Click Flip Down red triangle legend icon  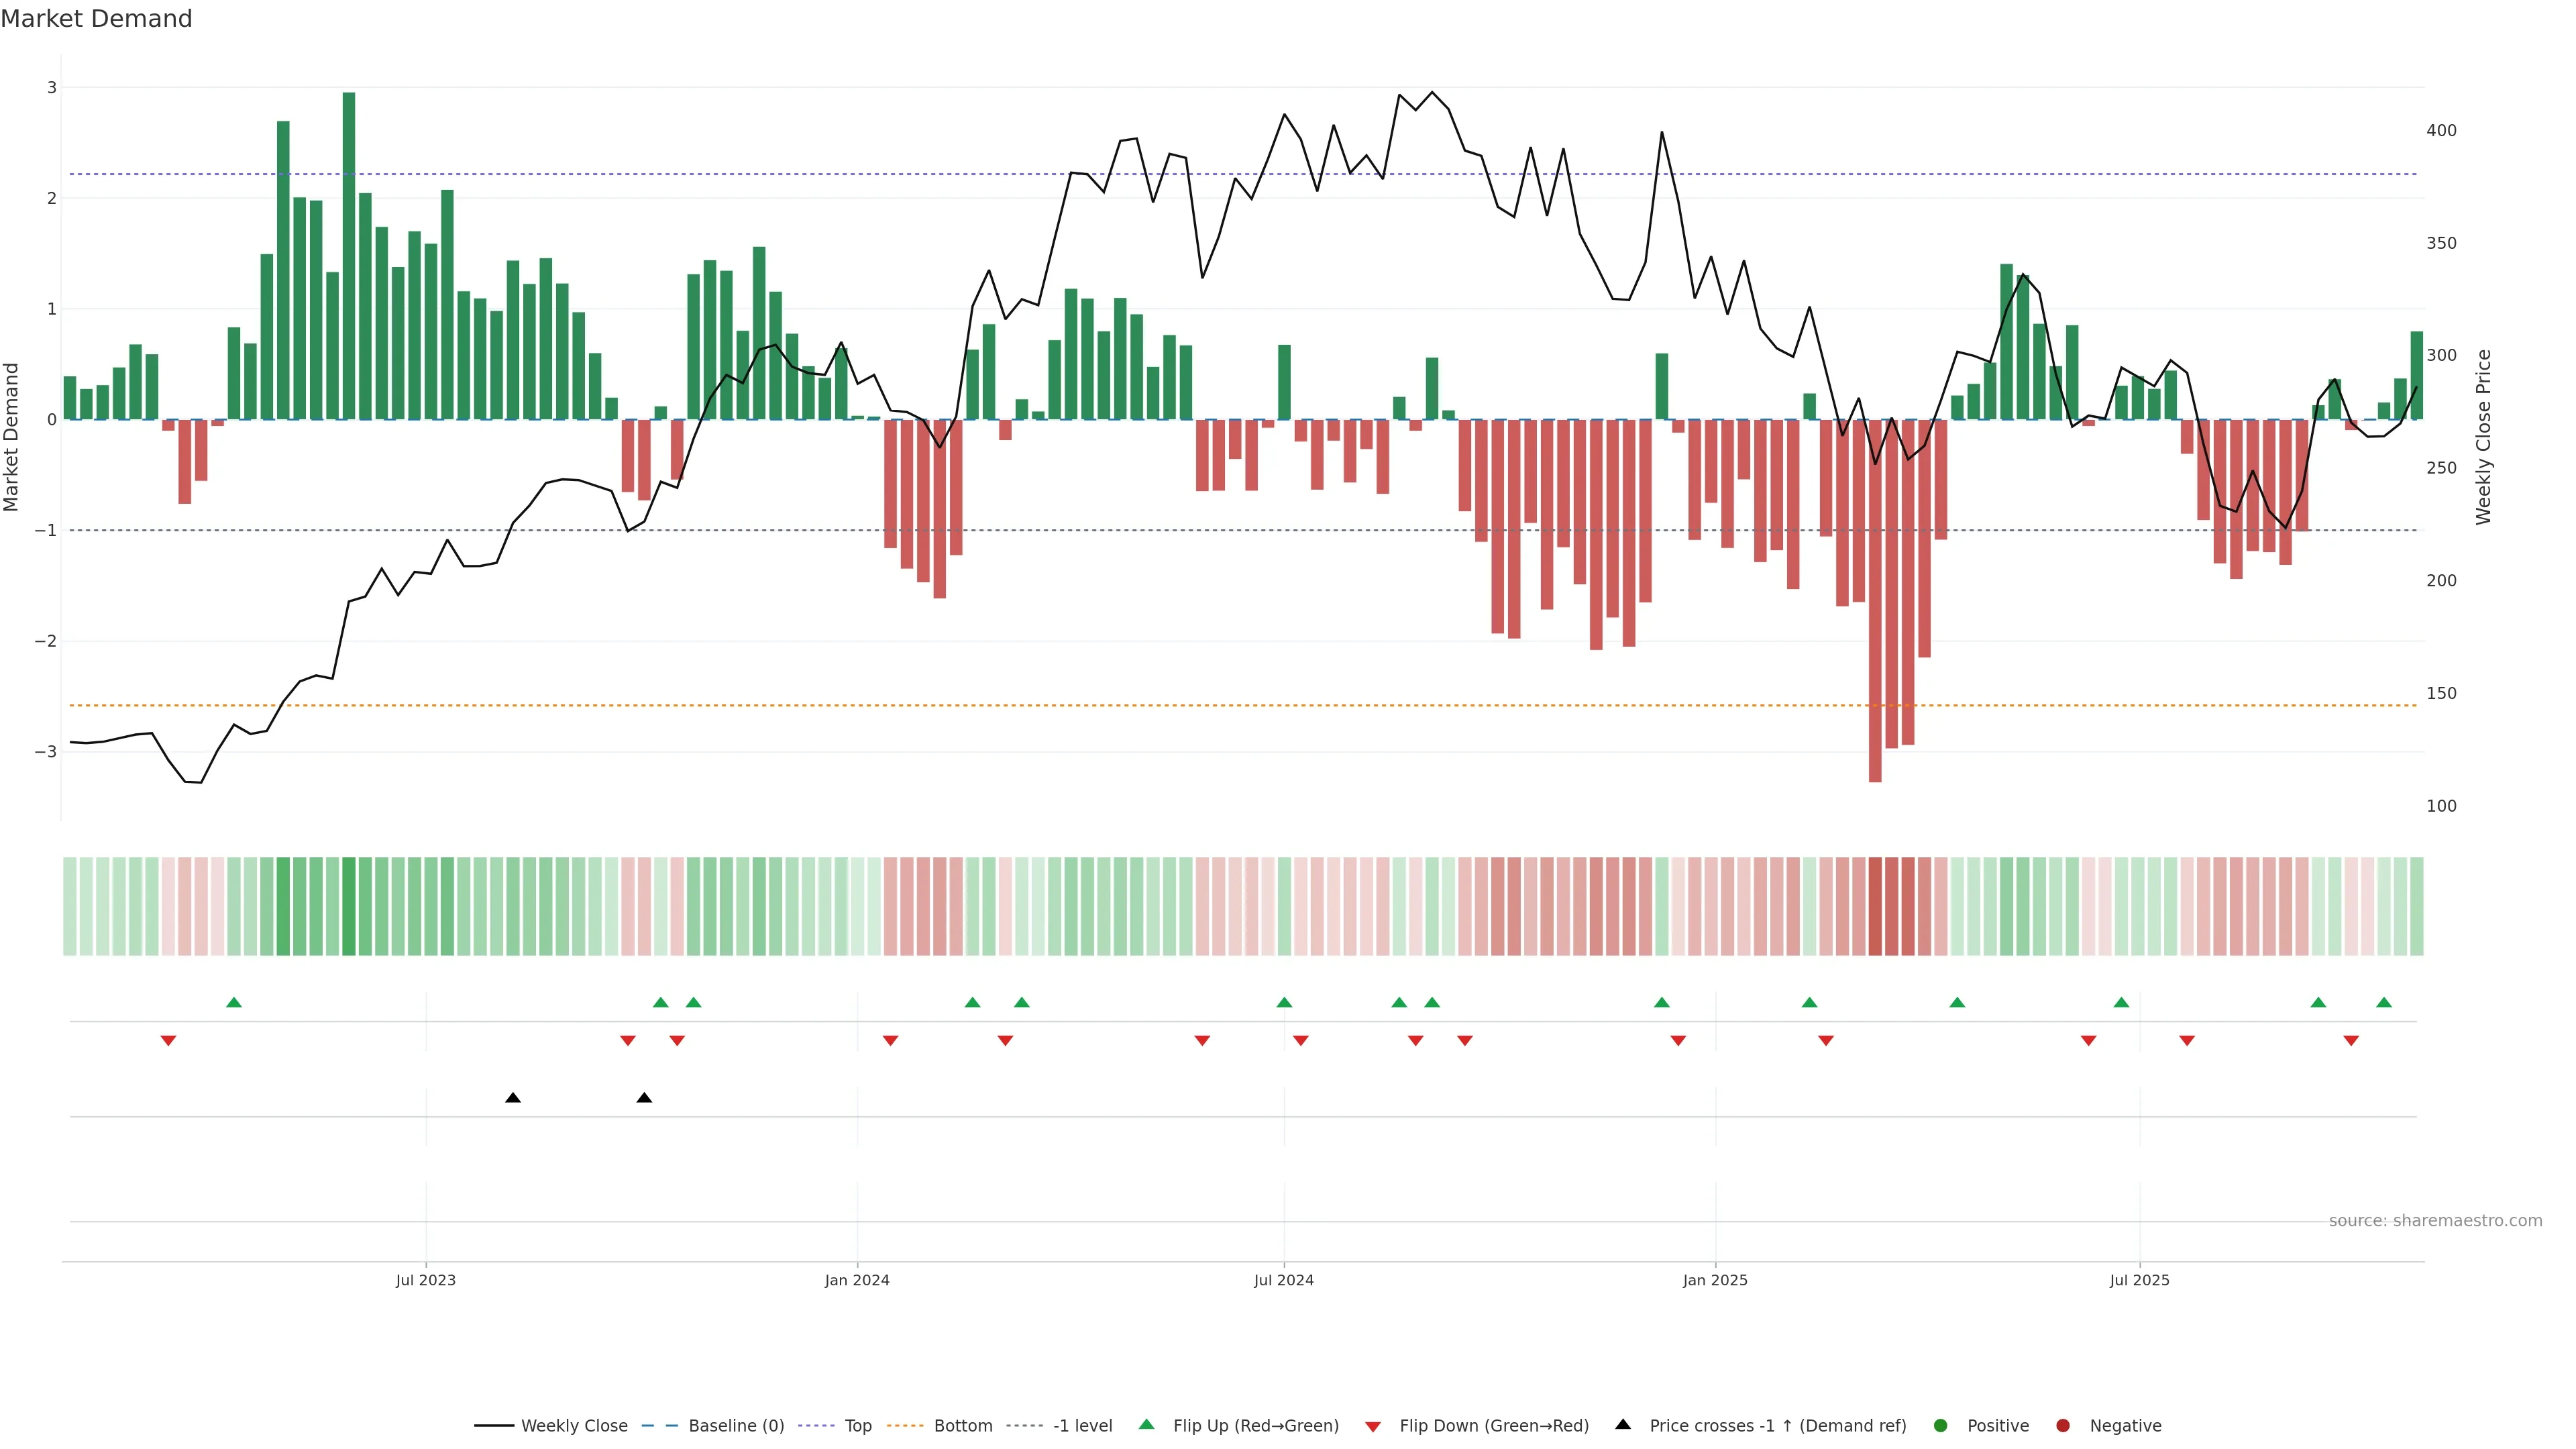coord(1373,1427)
